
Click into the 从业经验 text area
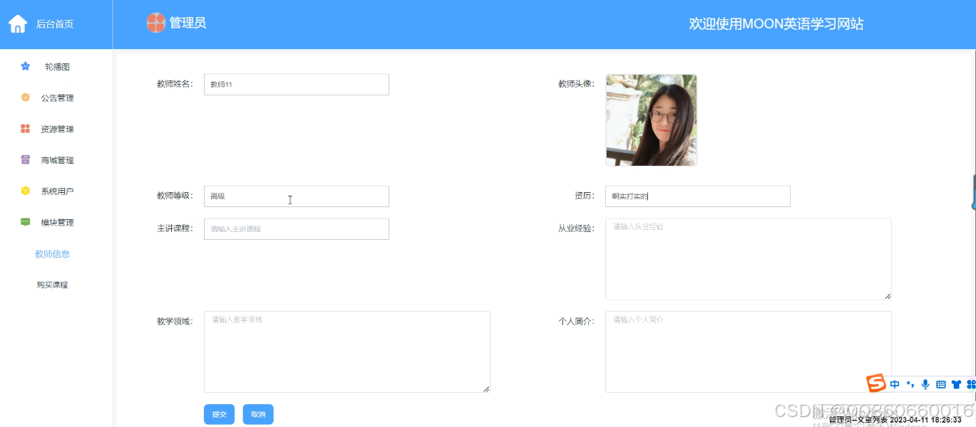pos(749,259)
